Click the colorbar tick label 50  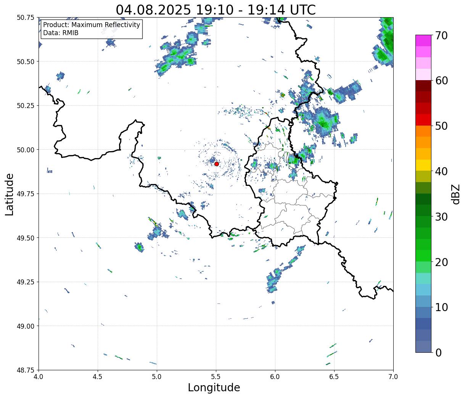click(x=441, y=126)
